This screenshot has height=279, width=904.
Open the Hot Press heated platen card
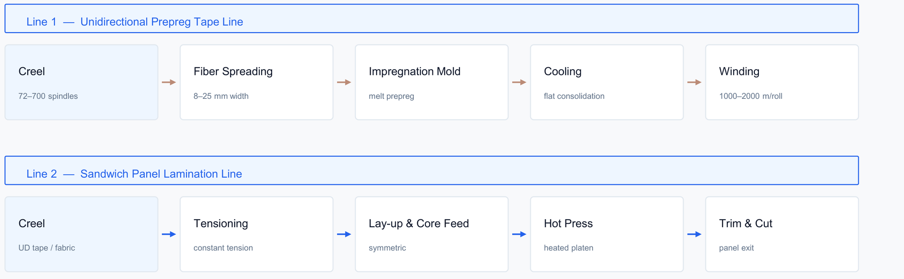click(607, 234)
